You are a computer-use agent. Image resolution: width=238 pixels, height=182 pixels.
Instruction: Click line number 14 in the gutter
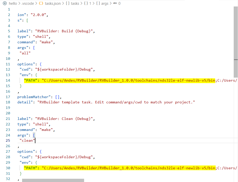click(x=8, y=80)
